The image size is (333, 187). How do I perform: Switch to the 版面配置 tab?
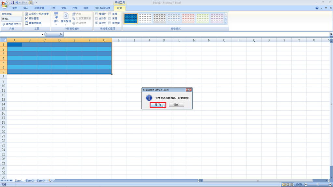[x=39, y=8]
